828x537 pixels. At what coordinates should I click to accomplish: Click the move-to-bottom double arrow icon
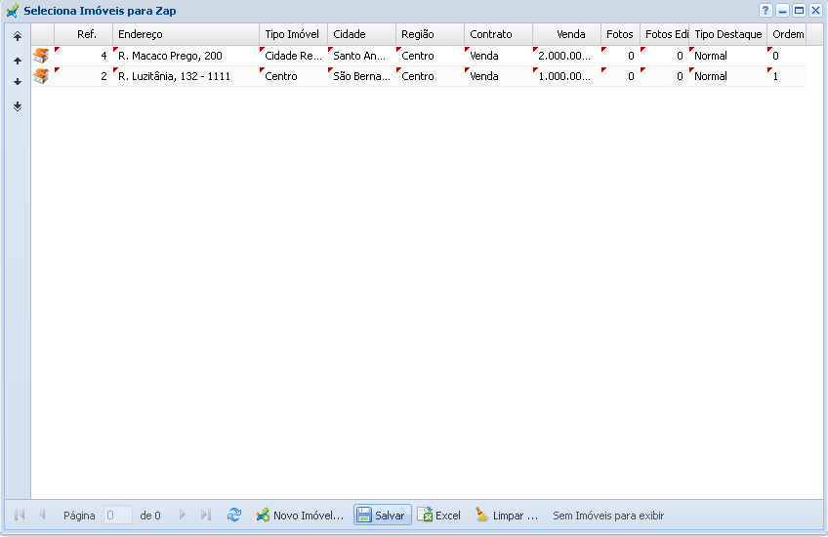(x=18, y=106)
